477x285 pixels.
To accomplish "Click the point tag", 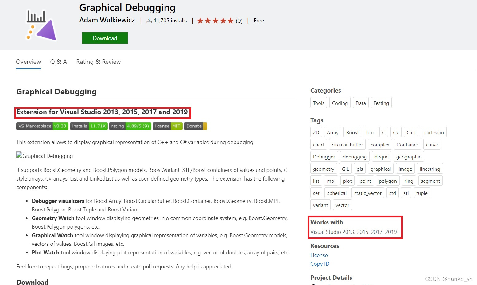I will tap(365, 181).
